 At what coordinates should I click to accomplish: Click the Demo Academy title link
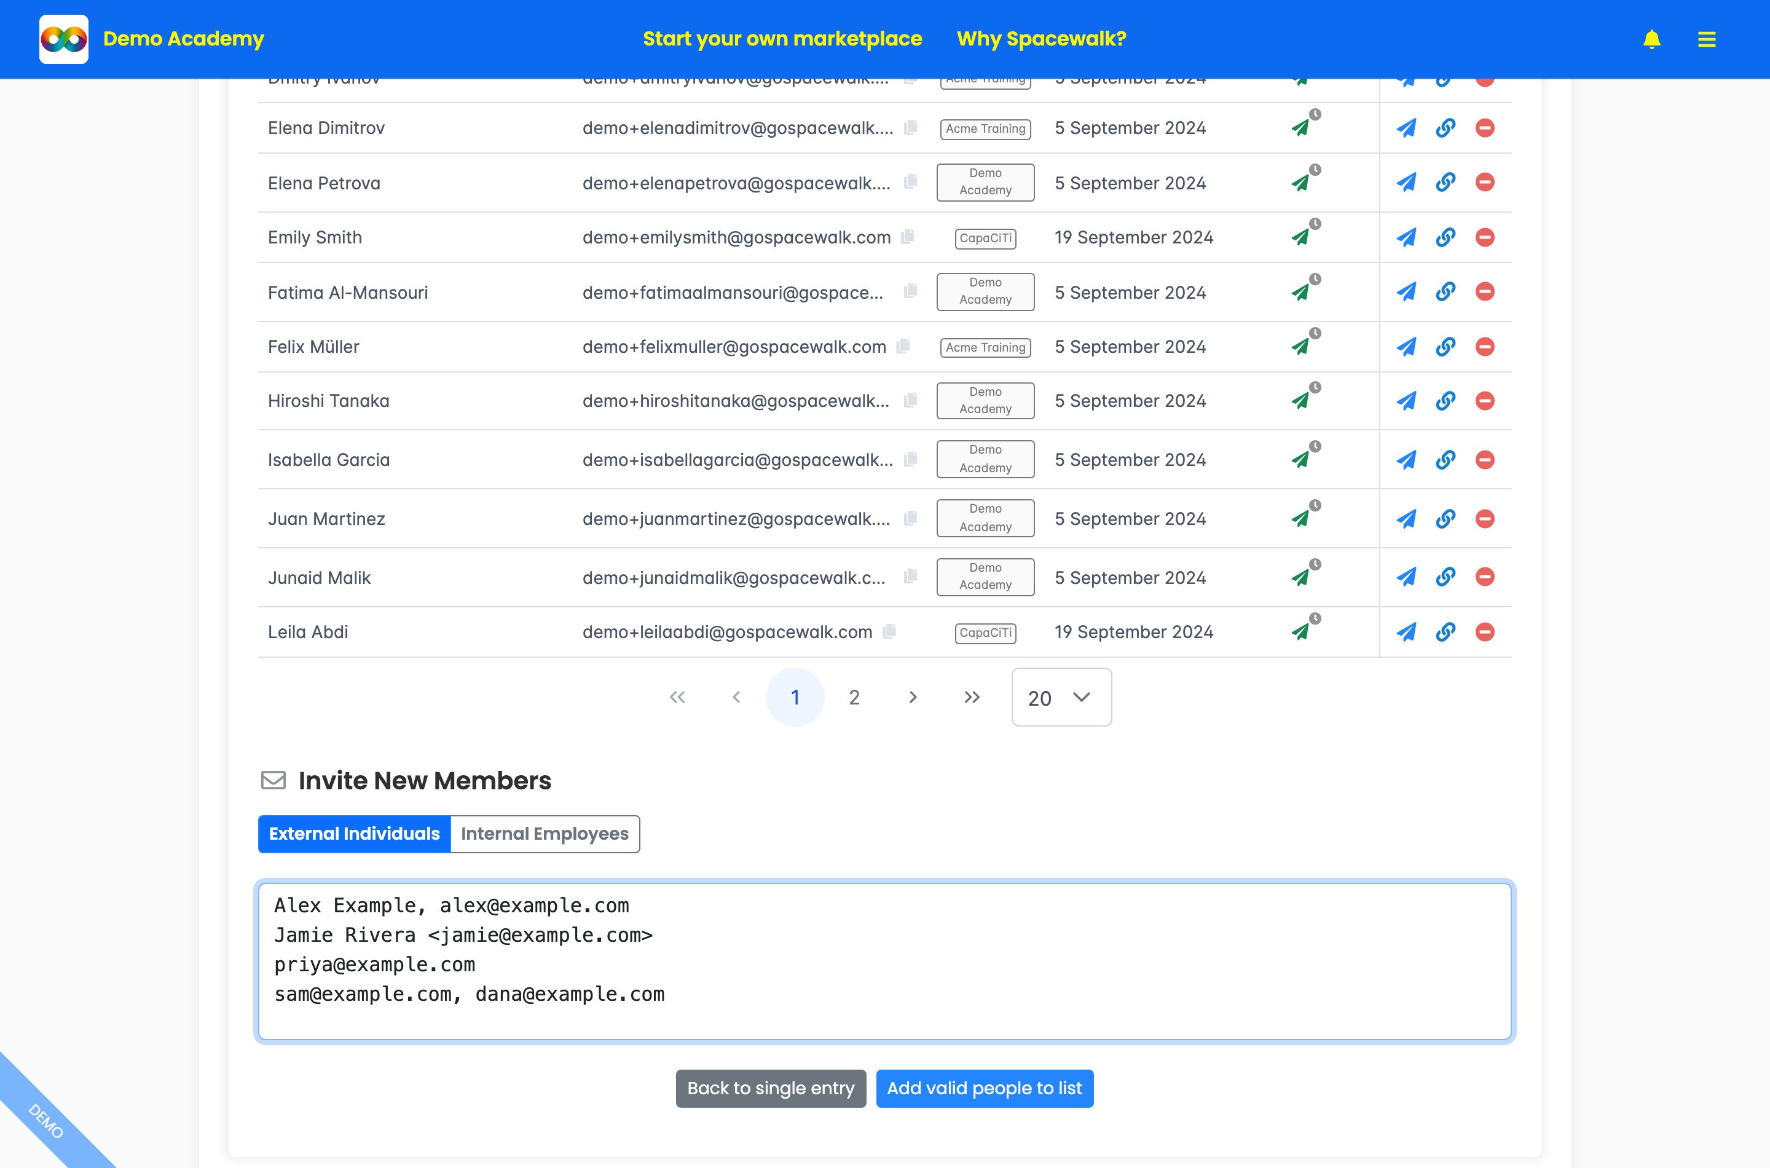click(x=184, y=39)
